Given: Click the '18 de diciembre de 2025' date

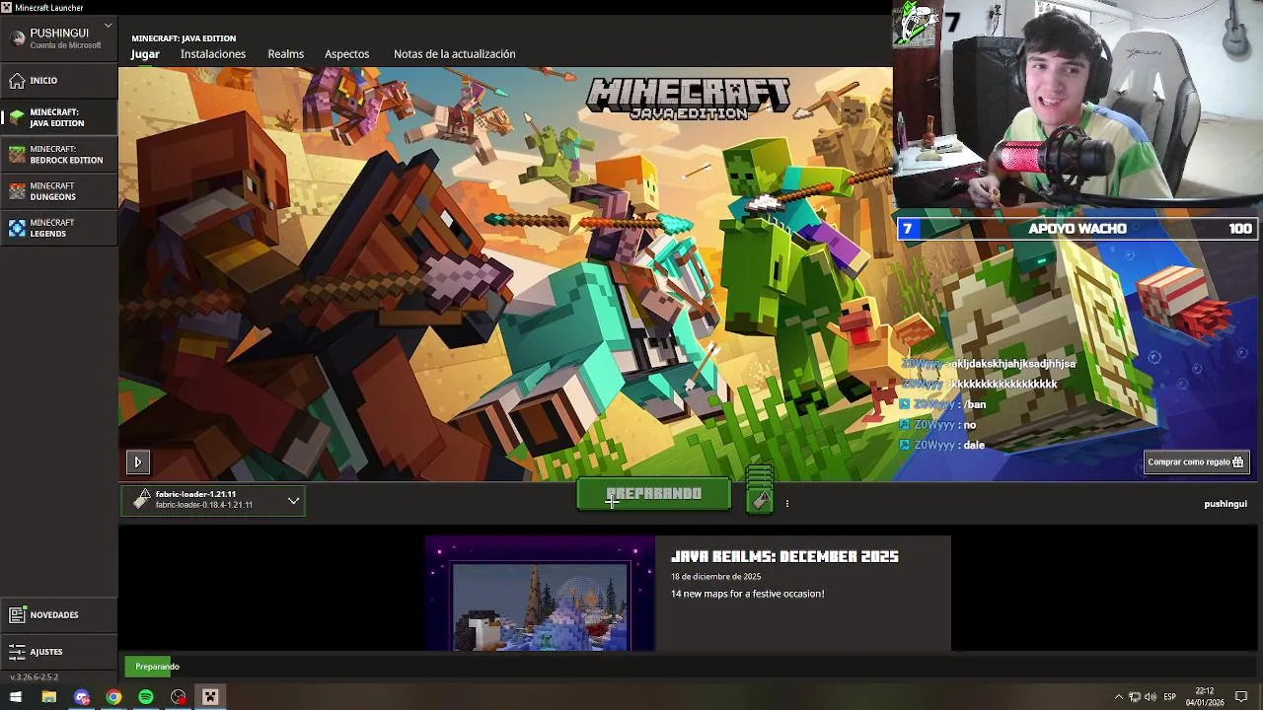Looking at the screenshot, I should (716, 577).
